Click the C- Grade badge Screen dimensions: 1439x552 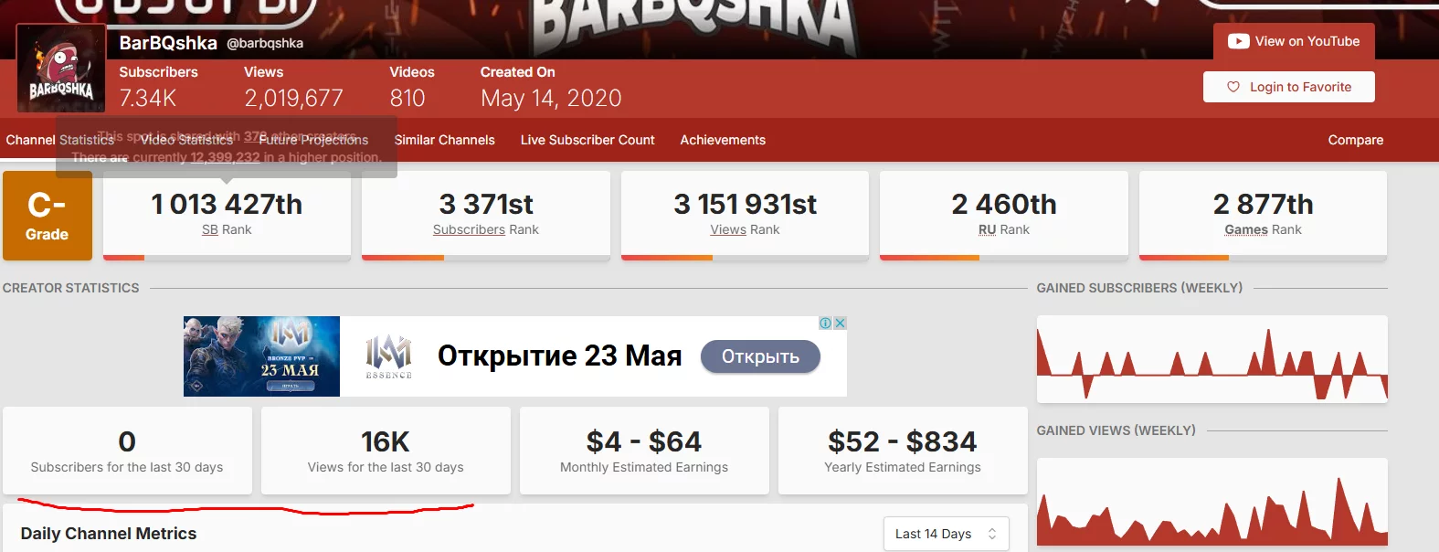click(48, 216)
